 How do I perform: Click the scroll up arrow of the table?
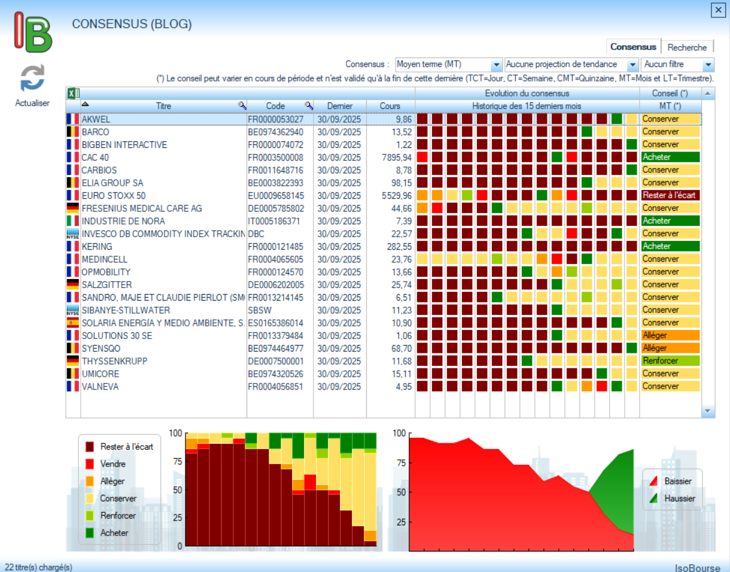coord(708,93)
